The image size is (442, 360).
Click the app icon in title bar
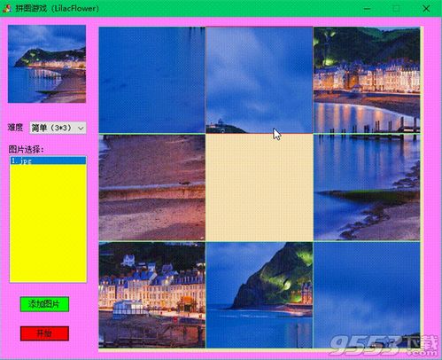pos(7,8)
